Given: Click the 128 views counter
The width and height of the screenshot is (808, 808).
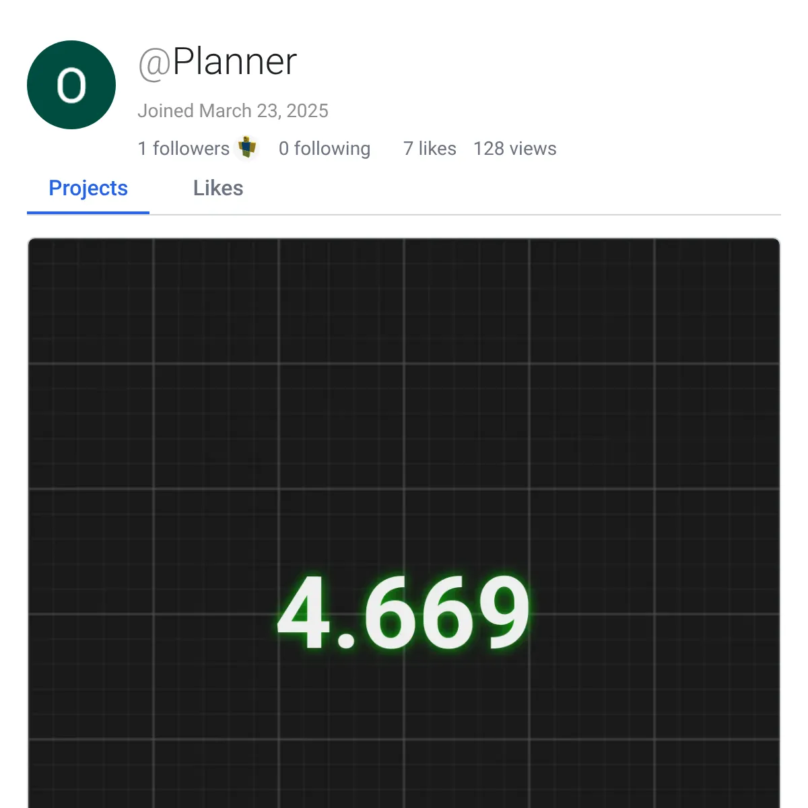Looking at the screenshot, I should 515,148.
